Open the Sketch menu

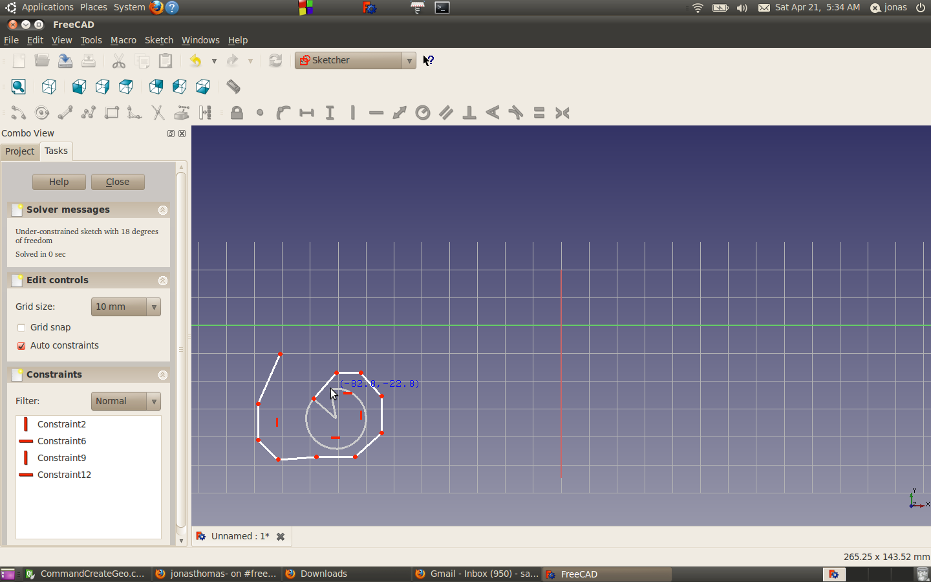158,40
